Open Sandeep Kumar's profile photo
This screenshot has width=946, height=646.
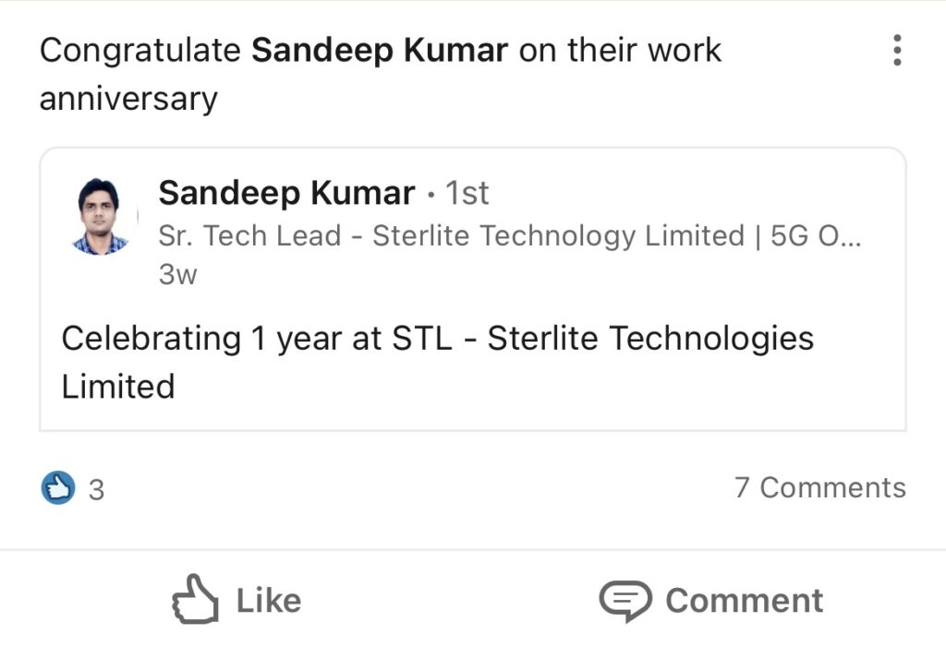click(x=100, y=217)
